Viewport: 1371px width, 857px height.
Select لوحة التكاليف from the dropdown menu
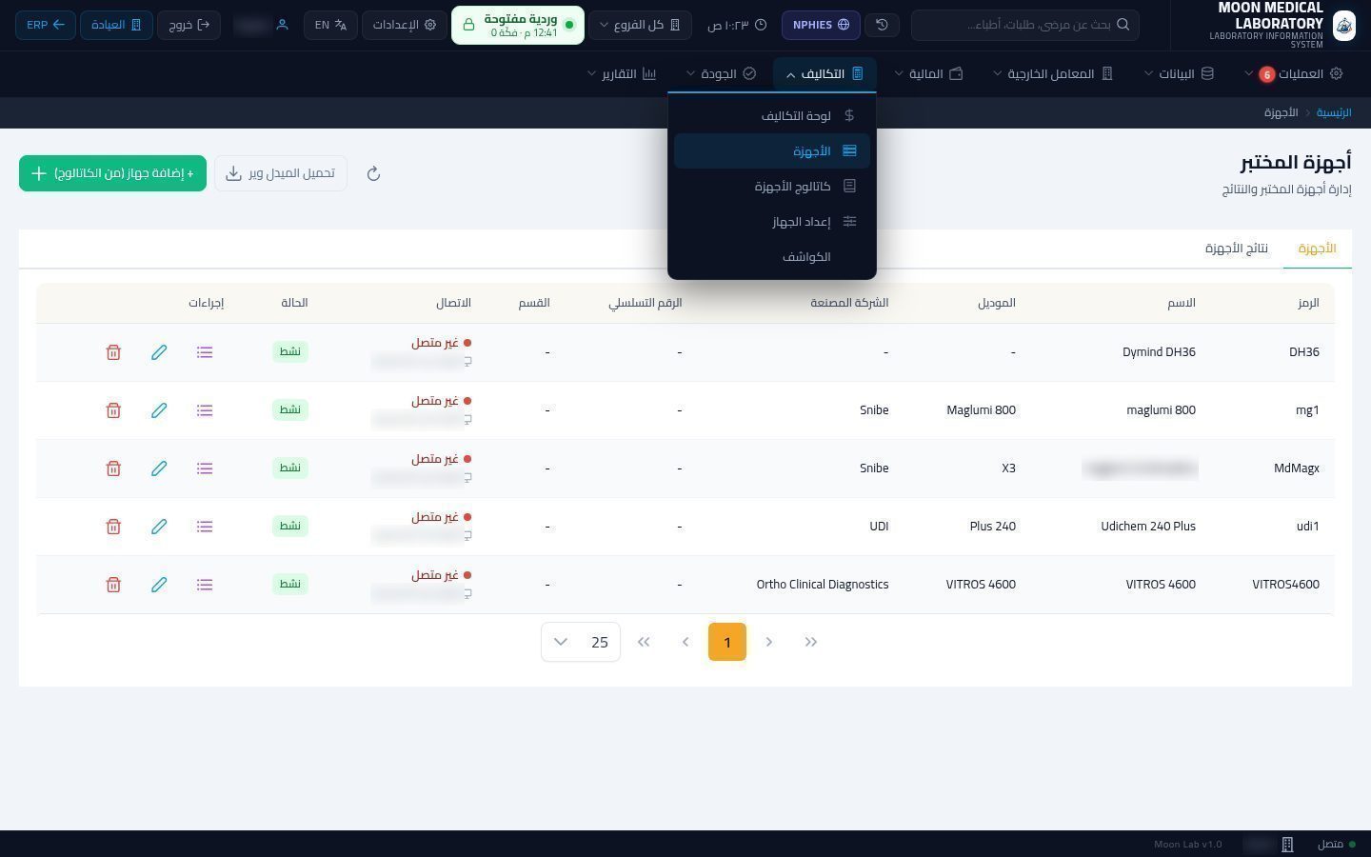click(772, 116)
